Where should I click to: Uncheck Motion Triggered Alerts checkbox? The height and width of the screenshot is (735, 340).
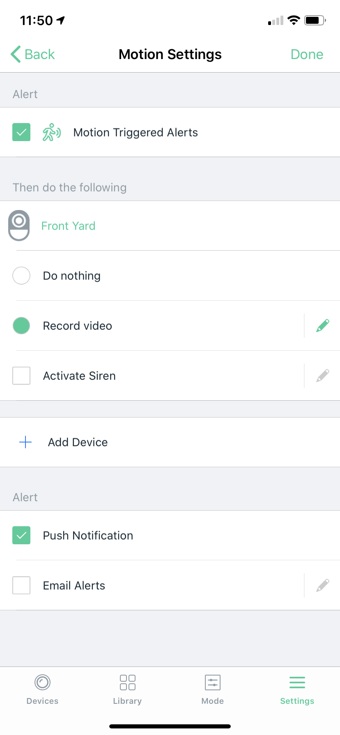coord(21,132)
